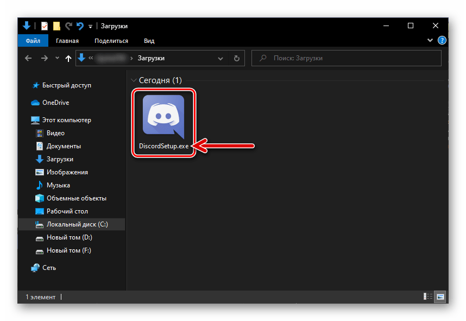Click the Forward navigation arrow
Viewport: 466px width, 321px height.
click(x=44, y=58)
